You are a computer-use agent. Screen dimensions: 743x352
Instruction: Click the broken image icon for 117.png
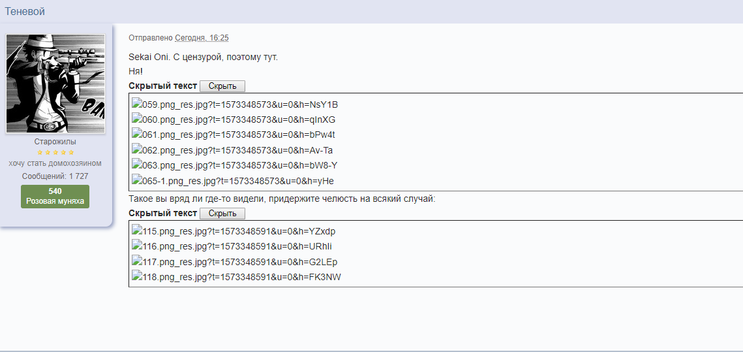point(137,261)
